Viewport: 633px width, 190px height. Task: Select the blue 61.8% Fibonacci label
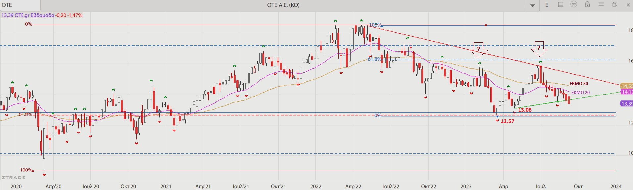tap(374, 59)
